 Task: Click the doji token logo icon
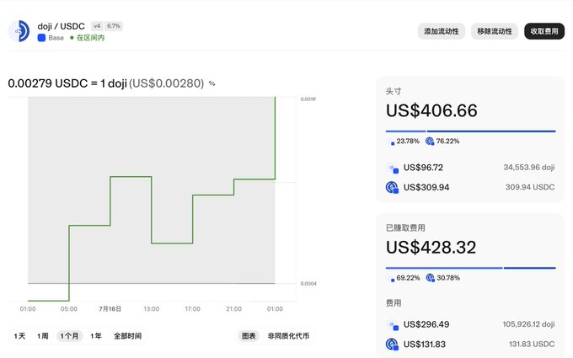[x=19, y=31]
